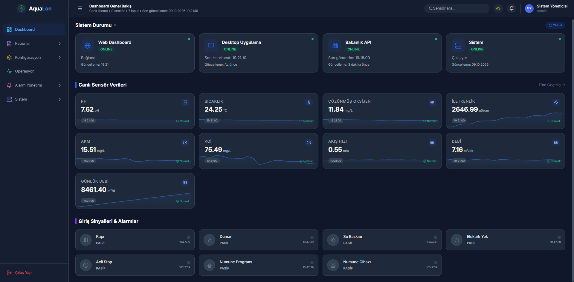Click the Günlük Debi waves icon
Viewport: 574px width, 282px height.
tap(185, 183)
